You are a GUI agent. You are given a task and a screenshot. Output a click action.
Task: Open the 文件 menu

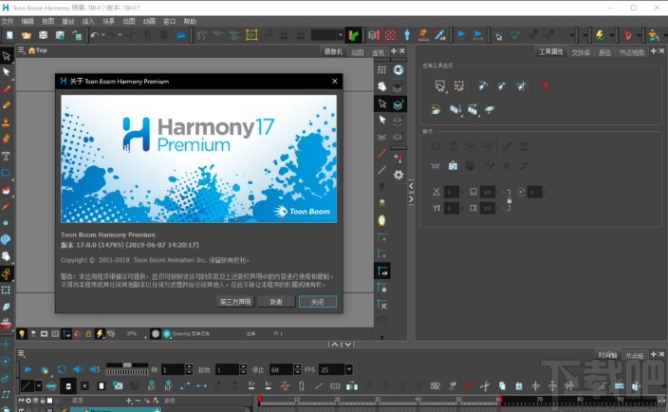click(8, 21)
